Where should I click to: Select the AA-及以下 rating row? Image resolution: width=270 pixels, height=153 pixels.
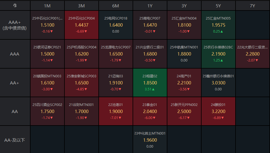[x=15, y=140]
